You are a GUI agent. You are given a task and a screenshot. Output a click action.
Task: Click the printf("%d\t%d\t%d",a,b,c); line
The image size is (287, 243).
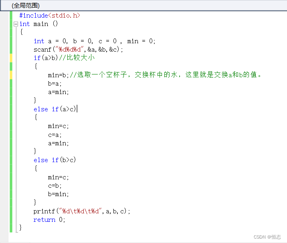82,211
